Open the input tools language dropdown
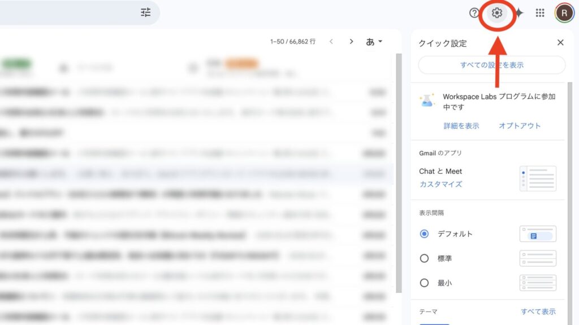579x325 pixels. [374, 41]
